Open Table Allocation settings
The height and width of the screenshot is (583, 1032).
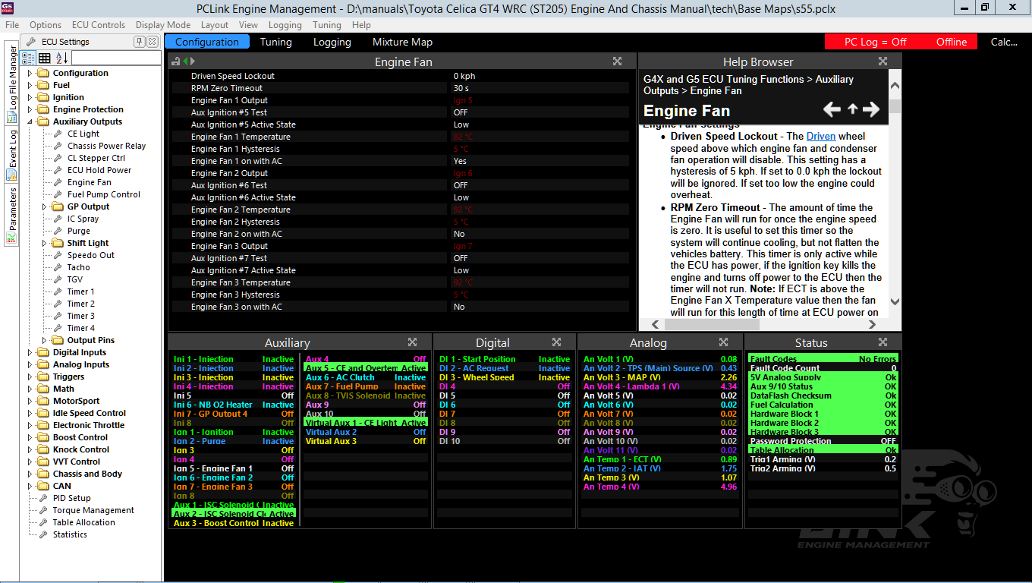[x=84, y=522]
